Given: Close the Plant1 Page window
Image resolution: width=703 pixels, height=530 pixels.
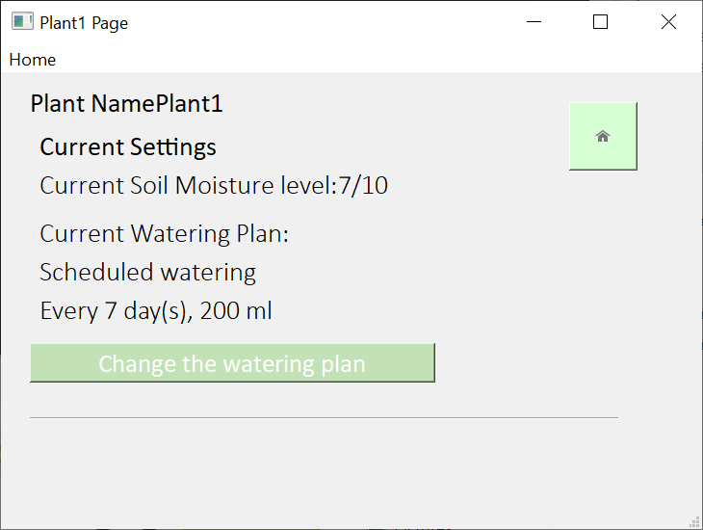Looking at the screenshot, I should click(x=668, y=22).
